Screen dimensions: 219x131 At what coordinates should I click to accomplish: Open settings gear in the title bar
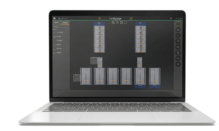point(171,19)
